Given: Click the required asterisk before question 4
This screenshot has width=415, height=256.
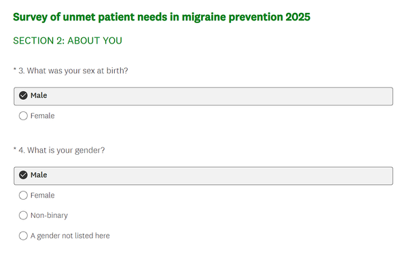Looking at the screenshot, I should coord(15,149).
